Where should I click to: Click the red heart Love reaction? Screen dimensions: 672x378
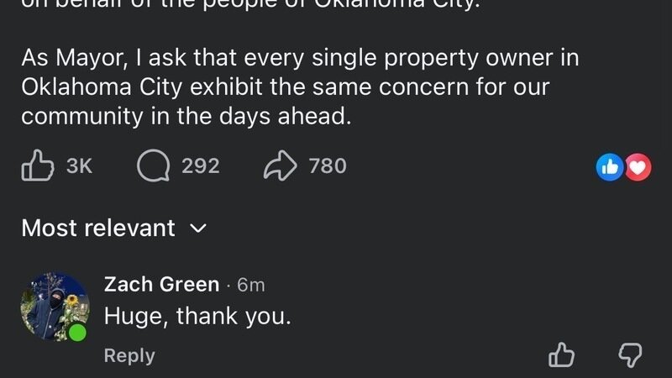(638, 167)
